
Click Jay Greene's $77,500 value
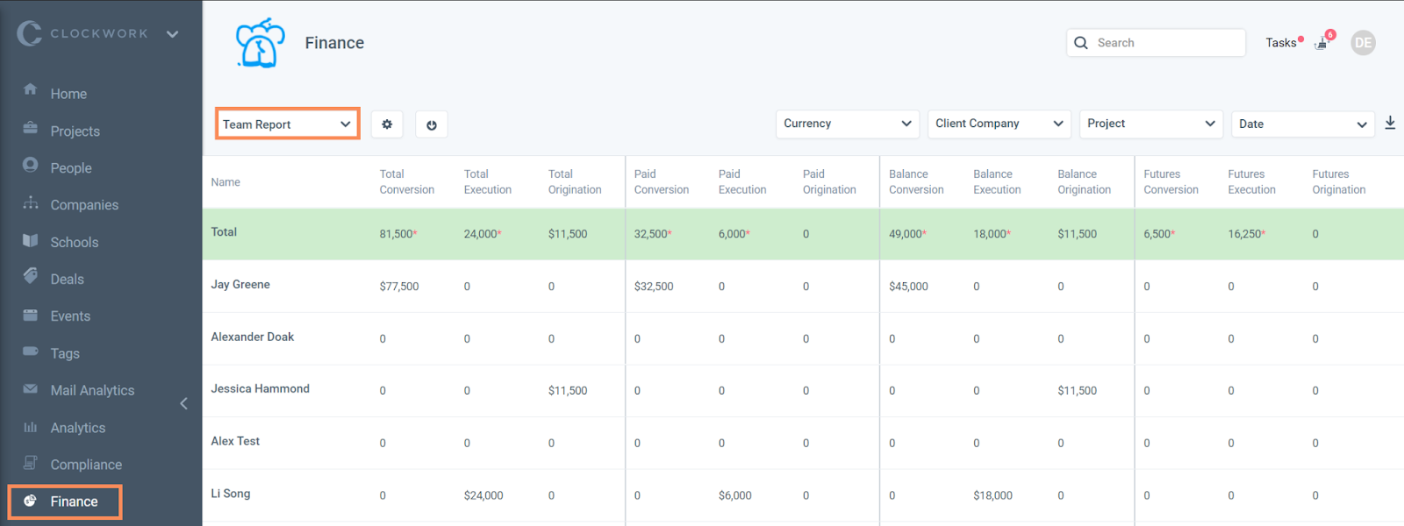click(x=399, y=287)
